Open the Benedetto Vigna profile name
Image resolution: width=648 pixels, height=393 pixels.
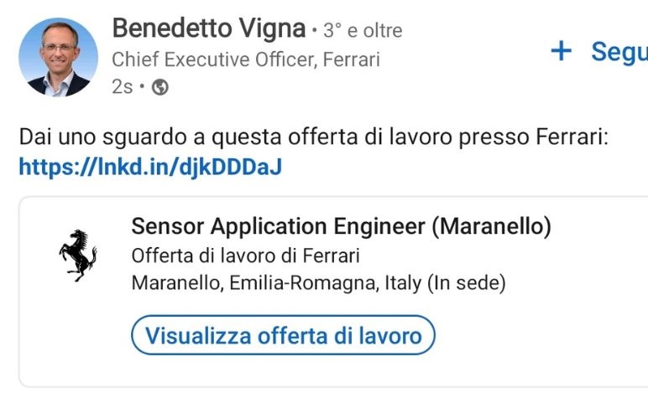209,28
